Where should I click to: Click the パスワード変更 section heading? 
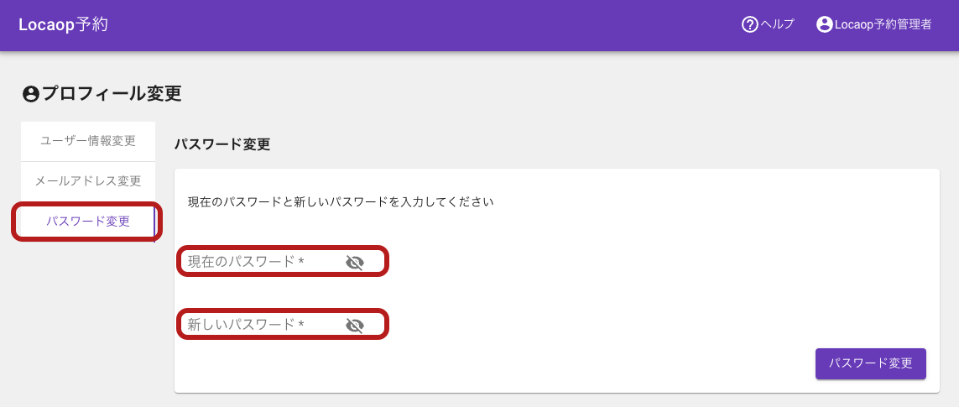[x=222, y=144]
